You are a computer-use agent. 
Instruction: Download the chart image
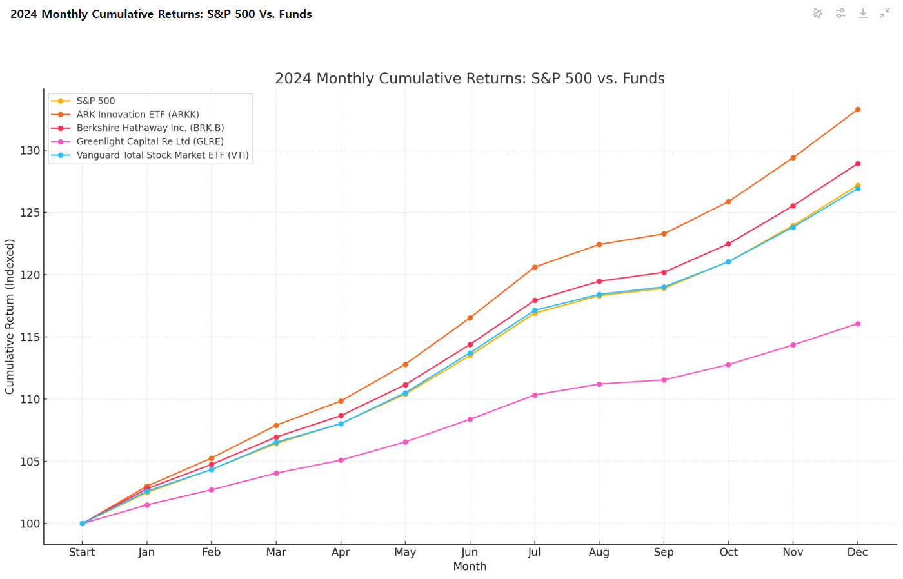[x=863, y=13]
